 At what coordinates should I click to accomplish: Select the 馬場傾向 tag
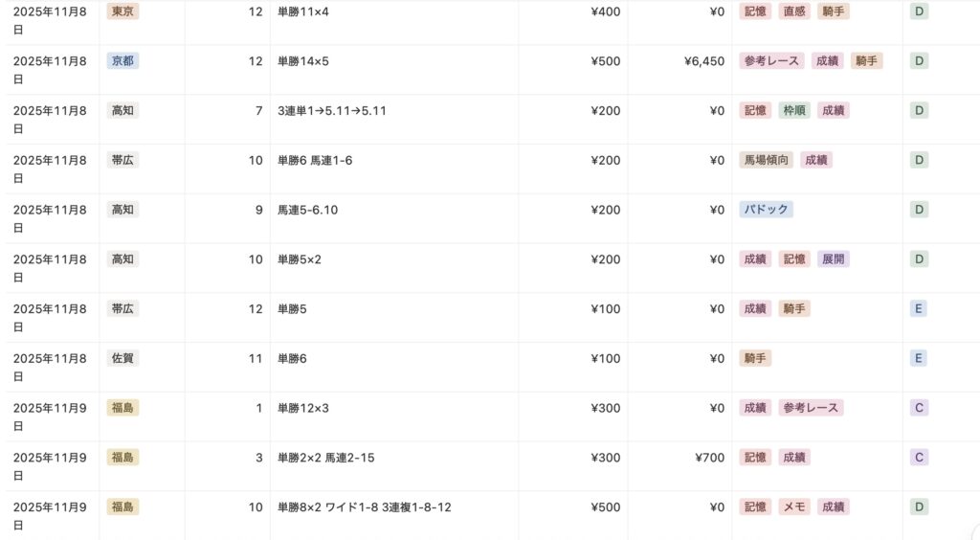click(767, 161)
